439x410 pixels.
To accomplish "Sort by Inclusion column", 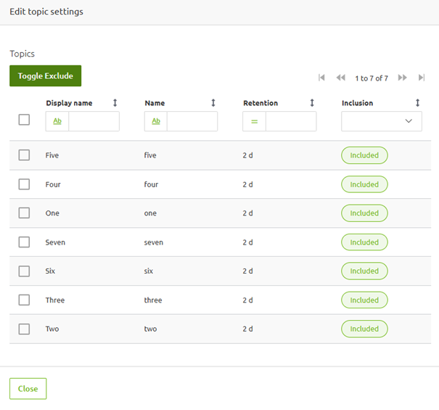I will point(418,103).
